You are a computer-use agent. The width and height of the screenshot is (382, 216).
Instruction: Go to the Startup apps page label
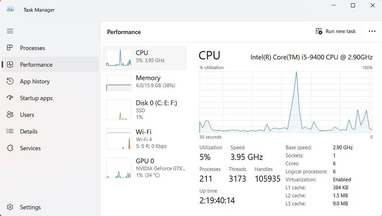click(36, 98)
